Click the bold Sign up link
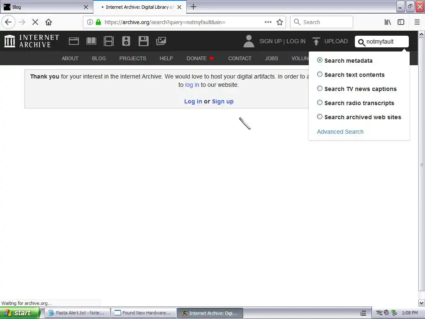Screen dimensions: 425x319 223,101
